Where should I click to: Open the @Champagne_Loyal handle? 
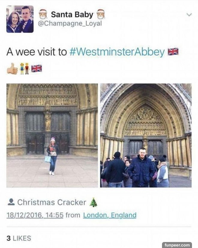[x=70, y=24]
